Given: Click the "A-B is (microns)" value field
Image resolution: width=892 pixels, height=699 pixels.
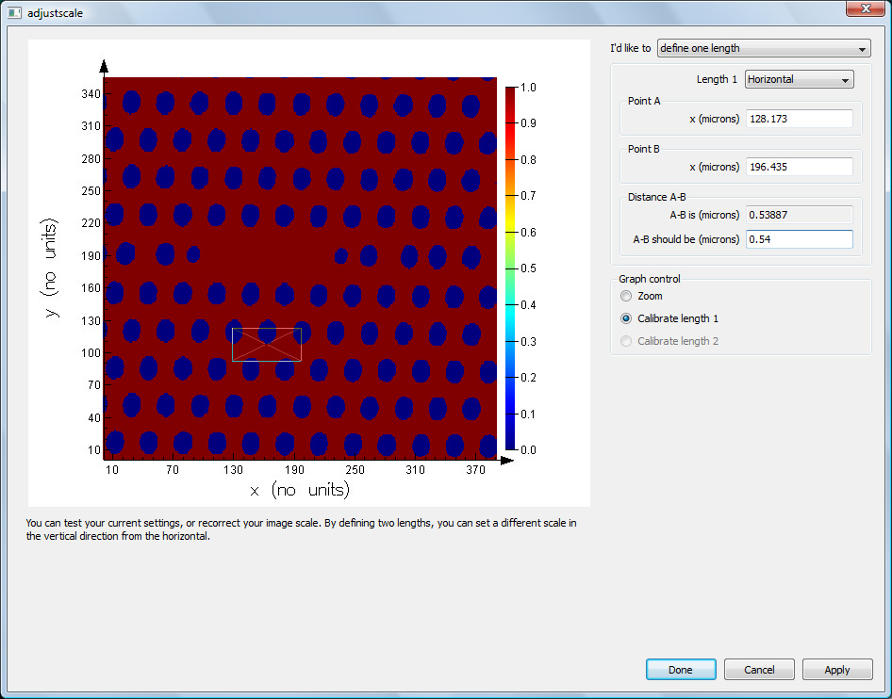Looking at the screenshot, I should (799, 215).
